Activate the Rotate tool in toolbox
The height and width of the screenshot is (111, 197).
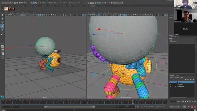click(x=2, y=30)
